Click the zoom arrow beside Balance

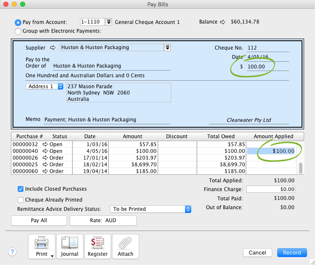point(223,22)
